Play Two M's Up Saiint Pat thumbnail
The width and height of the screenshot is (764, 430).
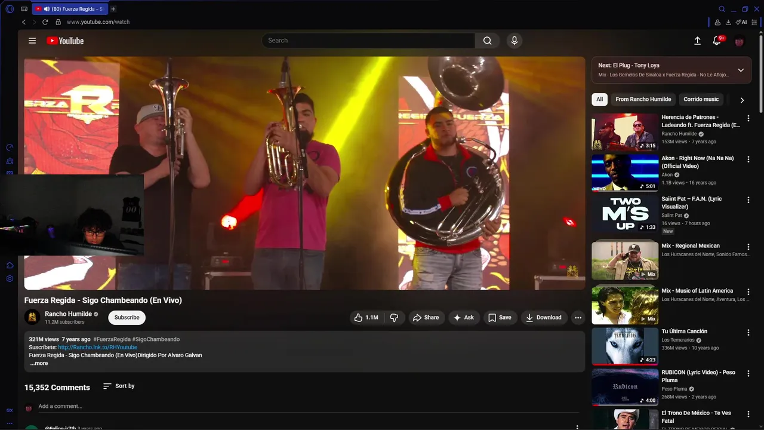625,214
